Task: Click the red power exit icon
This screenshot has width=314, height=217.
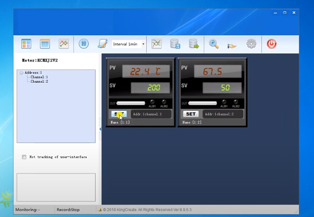Action: (271, 44)
